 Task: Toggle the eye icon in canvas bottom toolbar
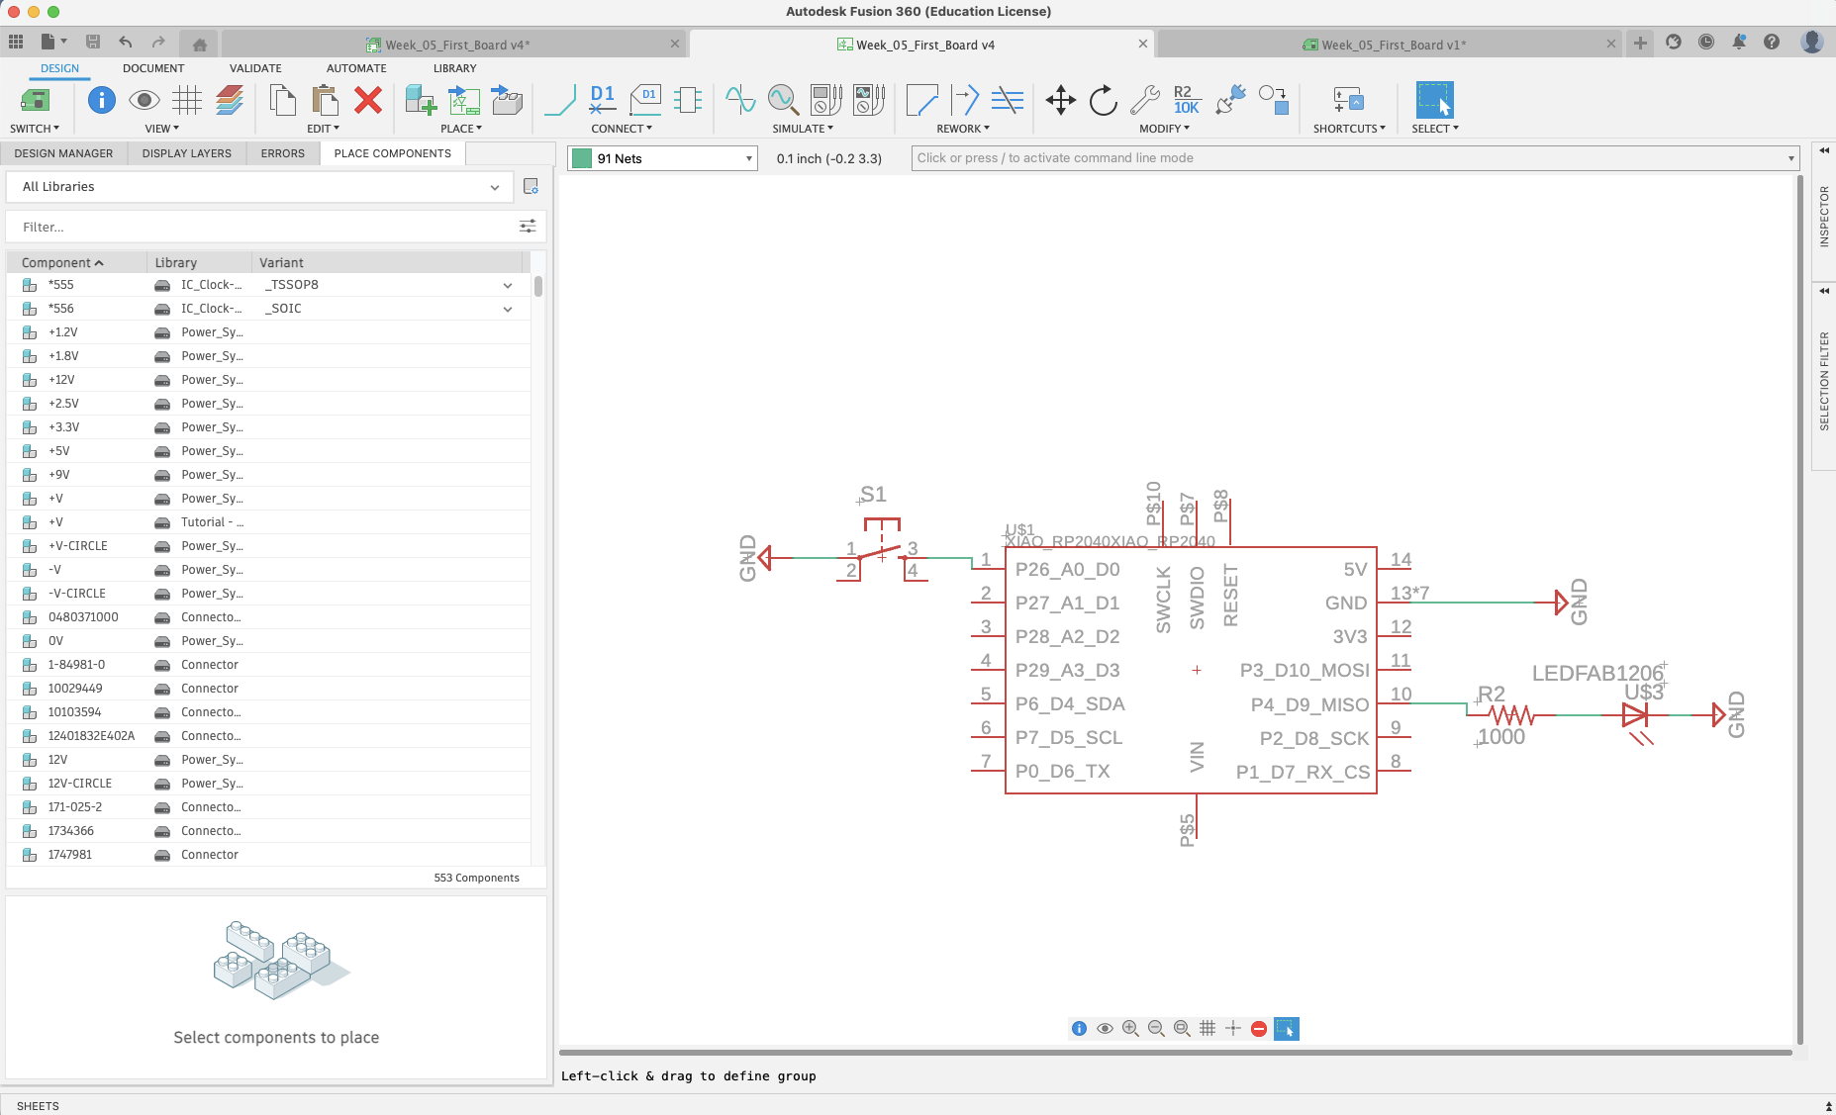[1105, 1029]
